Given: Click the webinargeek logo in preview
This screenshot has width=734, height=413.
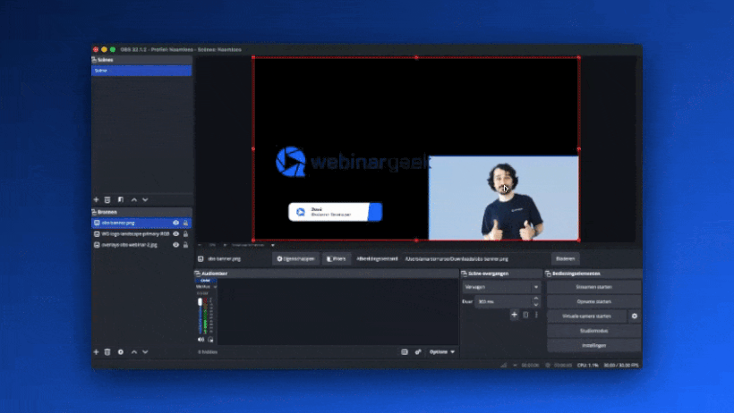Looking at the screenshot, I should pos(352,162).
